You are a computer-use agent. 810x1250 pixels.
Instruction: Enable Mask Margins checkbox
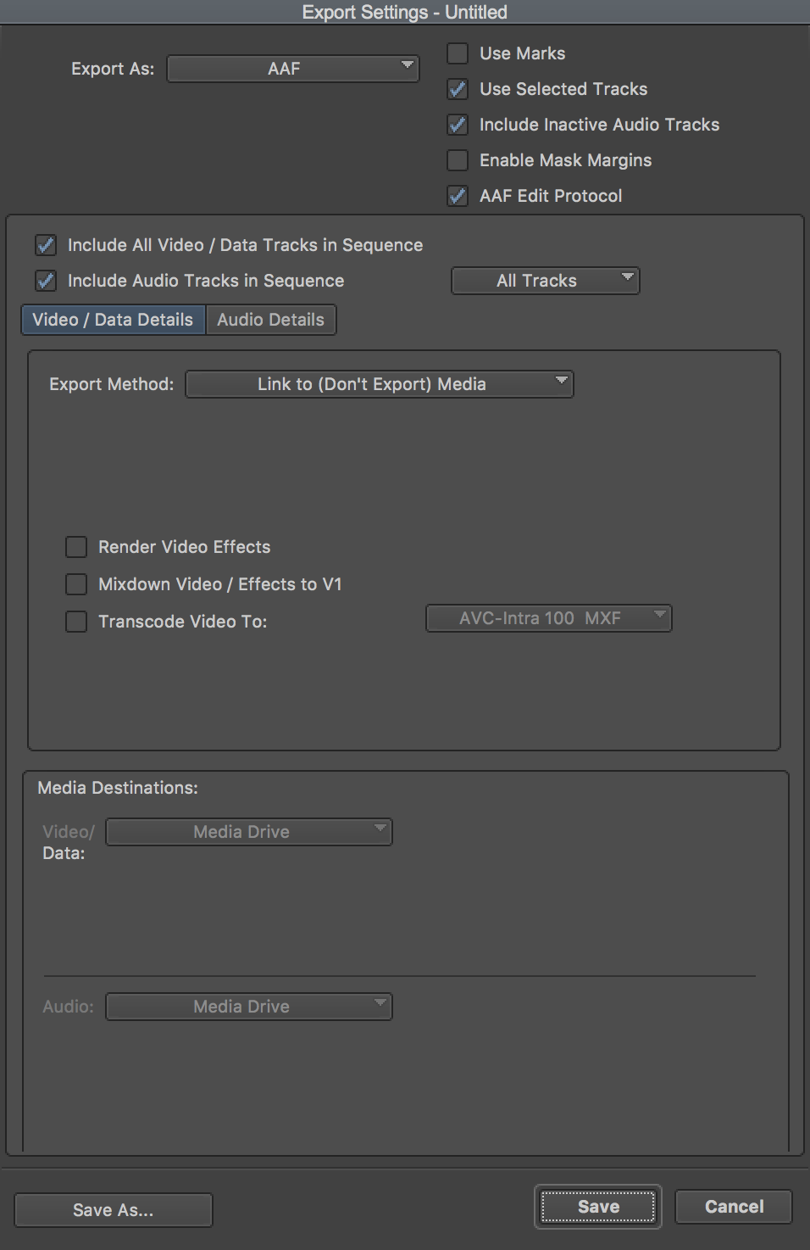(458, 160)
